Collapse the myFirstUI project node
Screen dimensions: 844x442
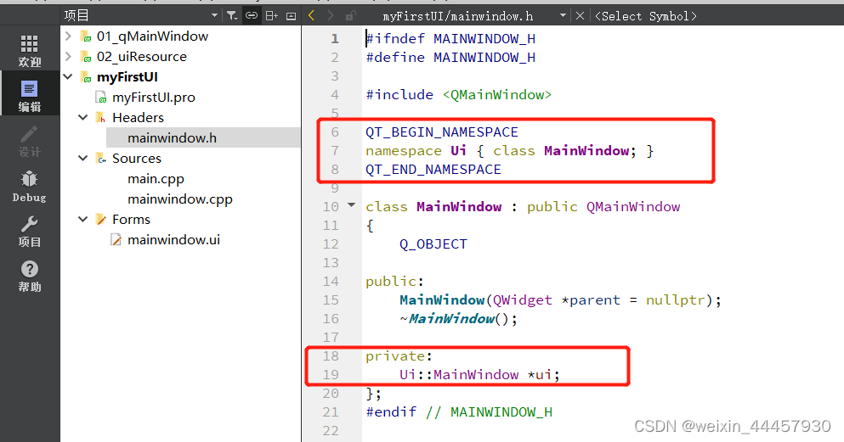[68, 76]
